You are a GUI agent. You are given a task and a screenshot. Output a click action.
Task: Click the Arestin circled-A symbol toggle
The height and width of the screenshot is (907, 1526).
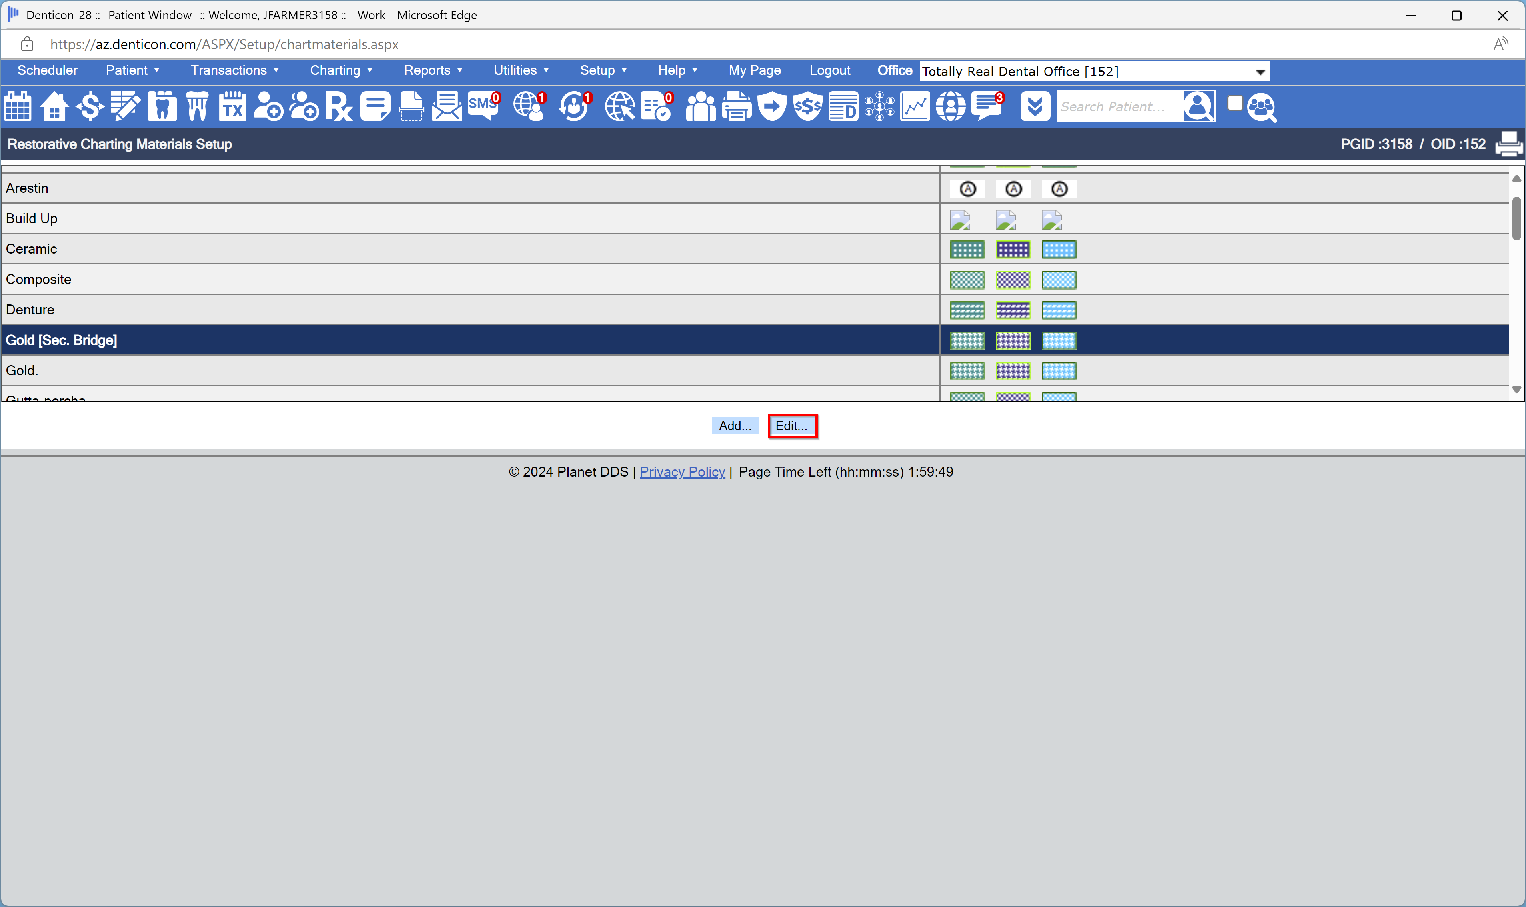click(x=967, y=188)
